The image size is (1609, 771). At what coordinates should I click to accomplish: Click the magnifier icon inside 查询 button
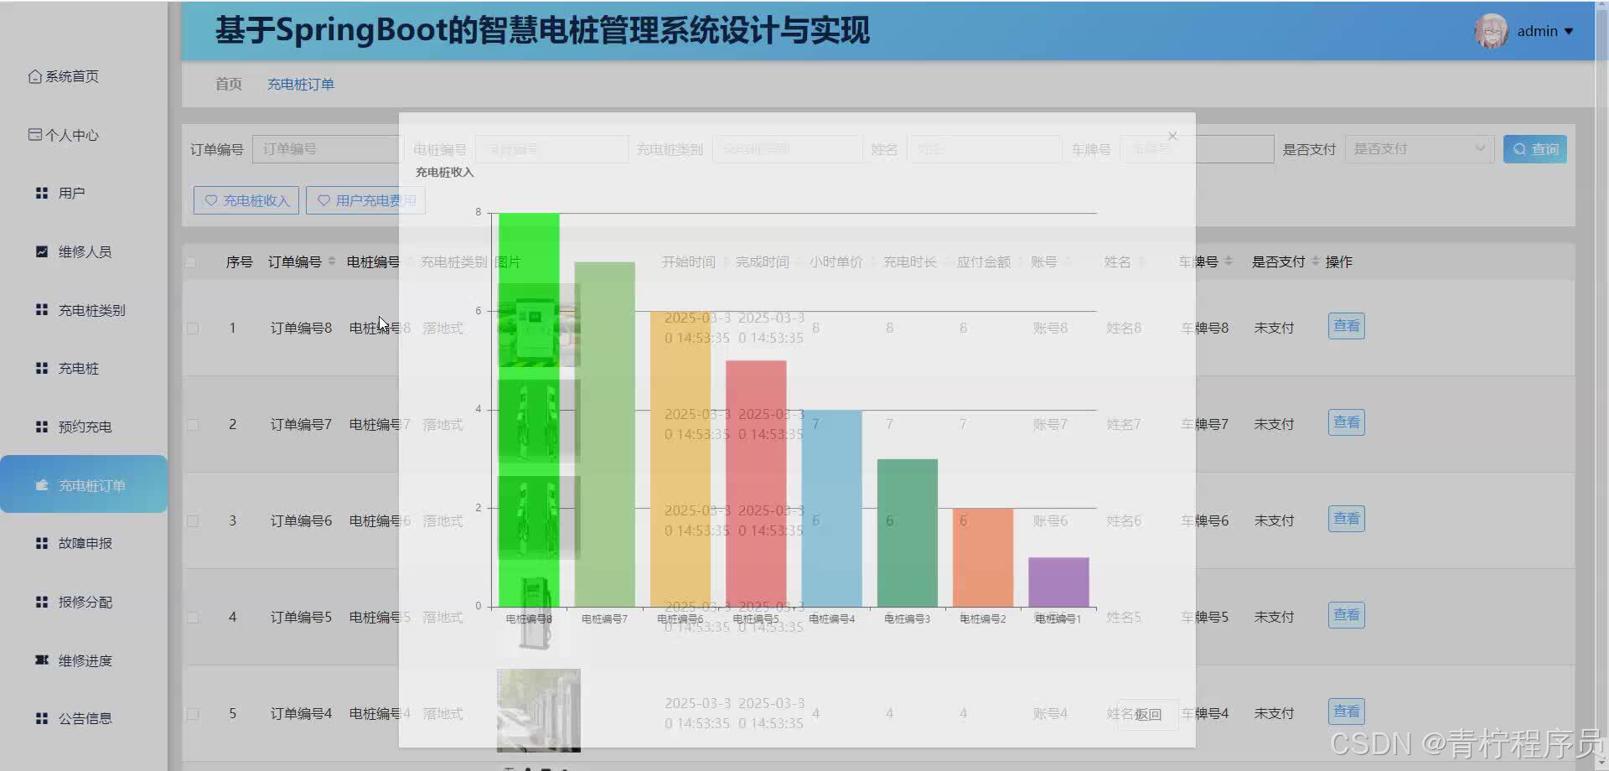[1519, 148]
